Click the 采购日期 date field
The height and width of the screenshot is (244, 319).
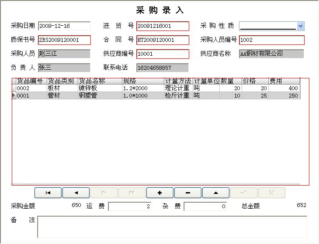(x=64, y=26)
